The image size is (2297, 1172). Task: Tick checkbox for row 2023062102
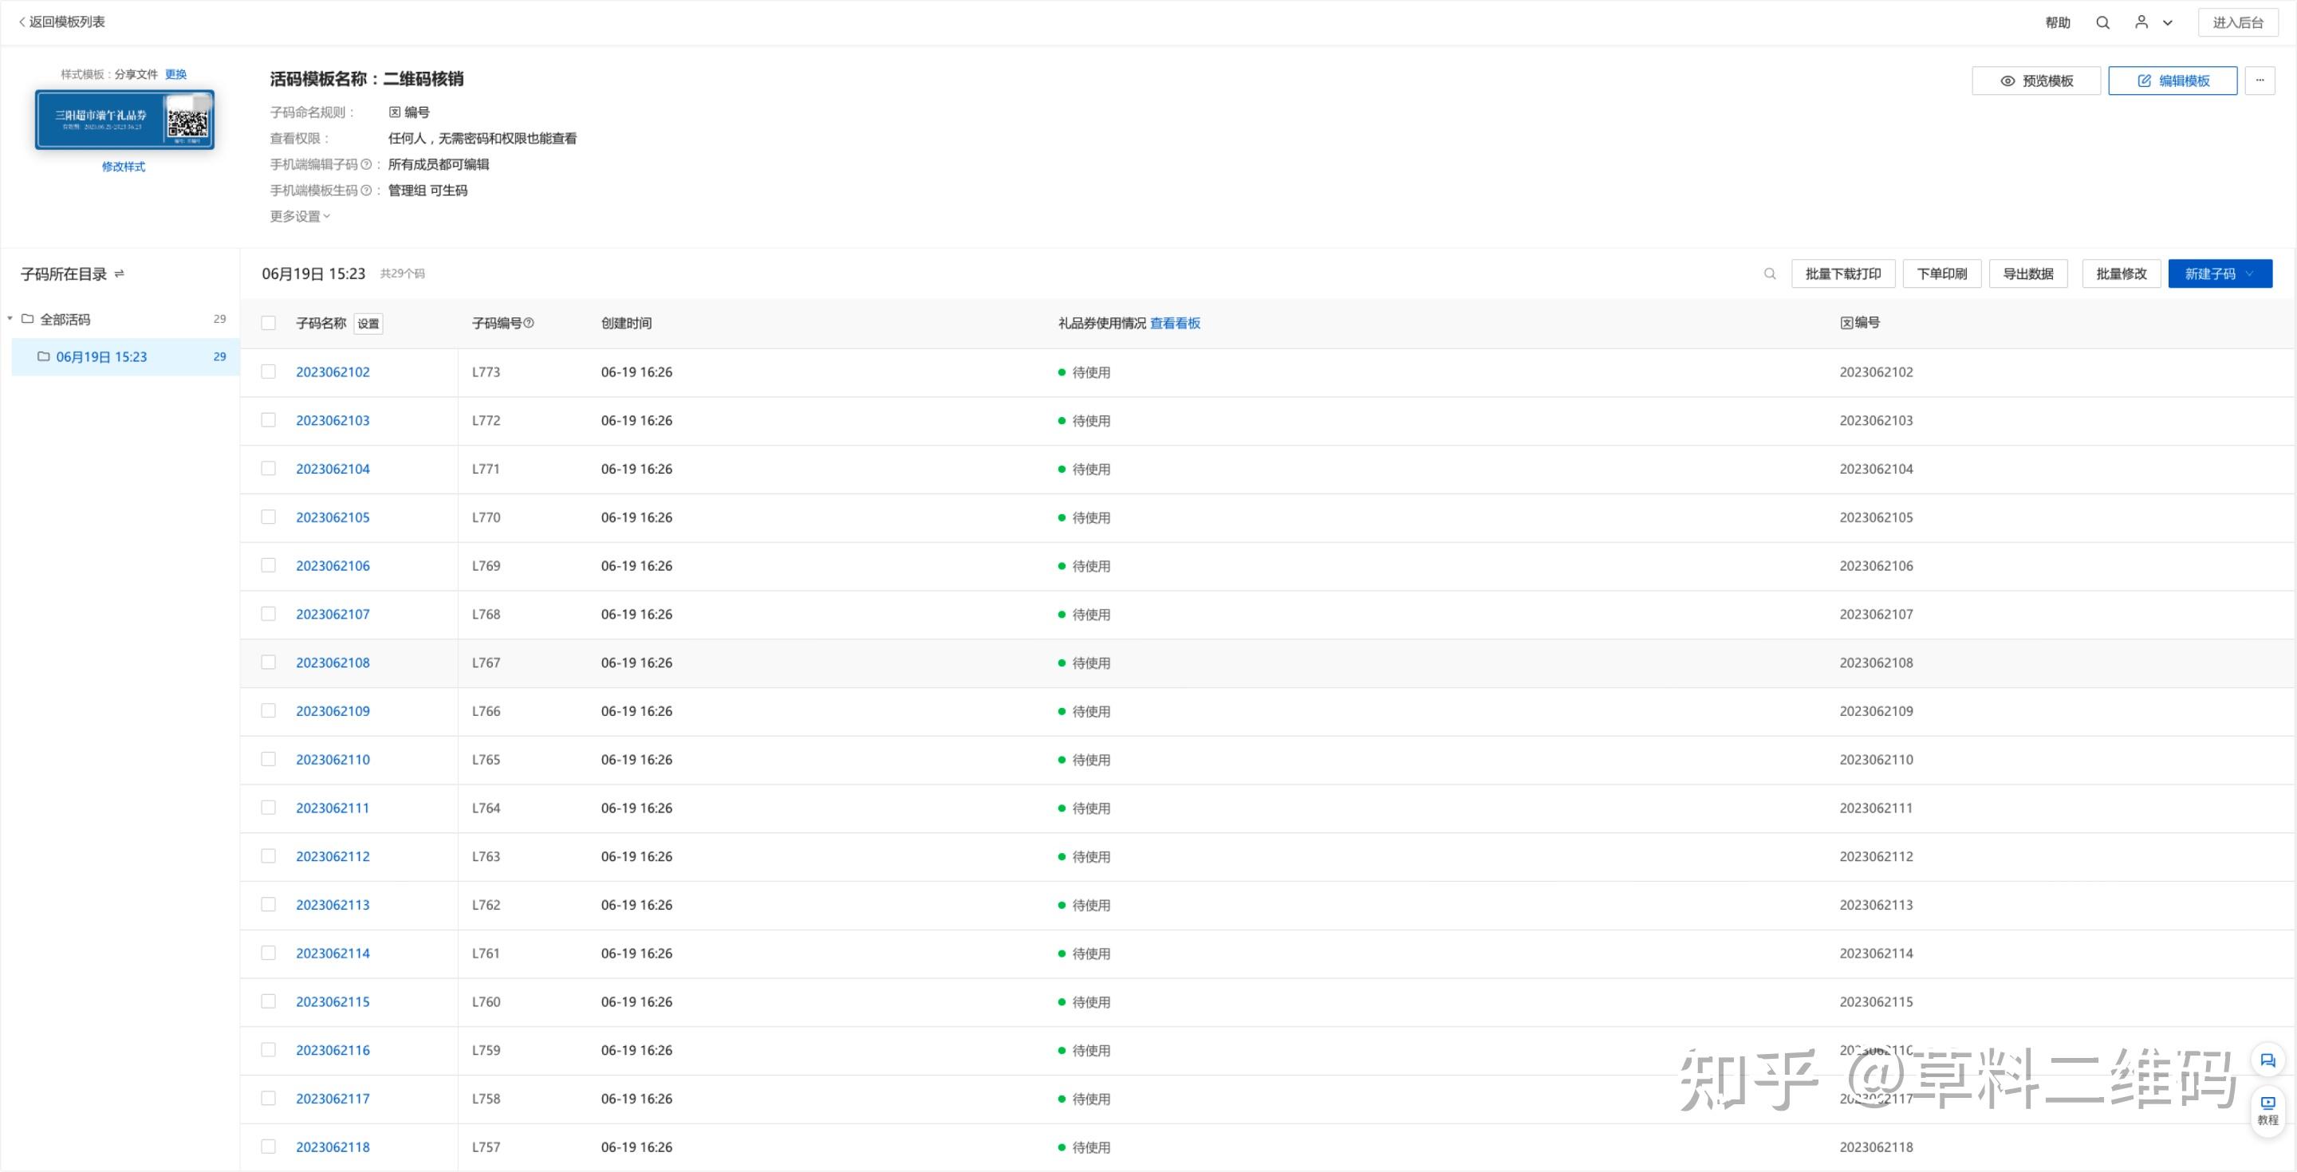point(269,372)
